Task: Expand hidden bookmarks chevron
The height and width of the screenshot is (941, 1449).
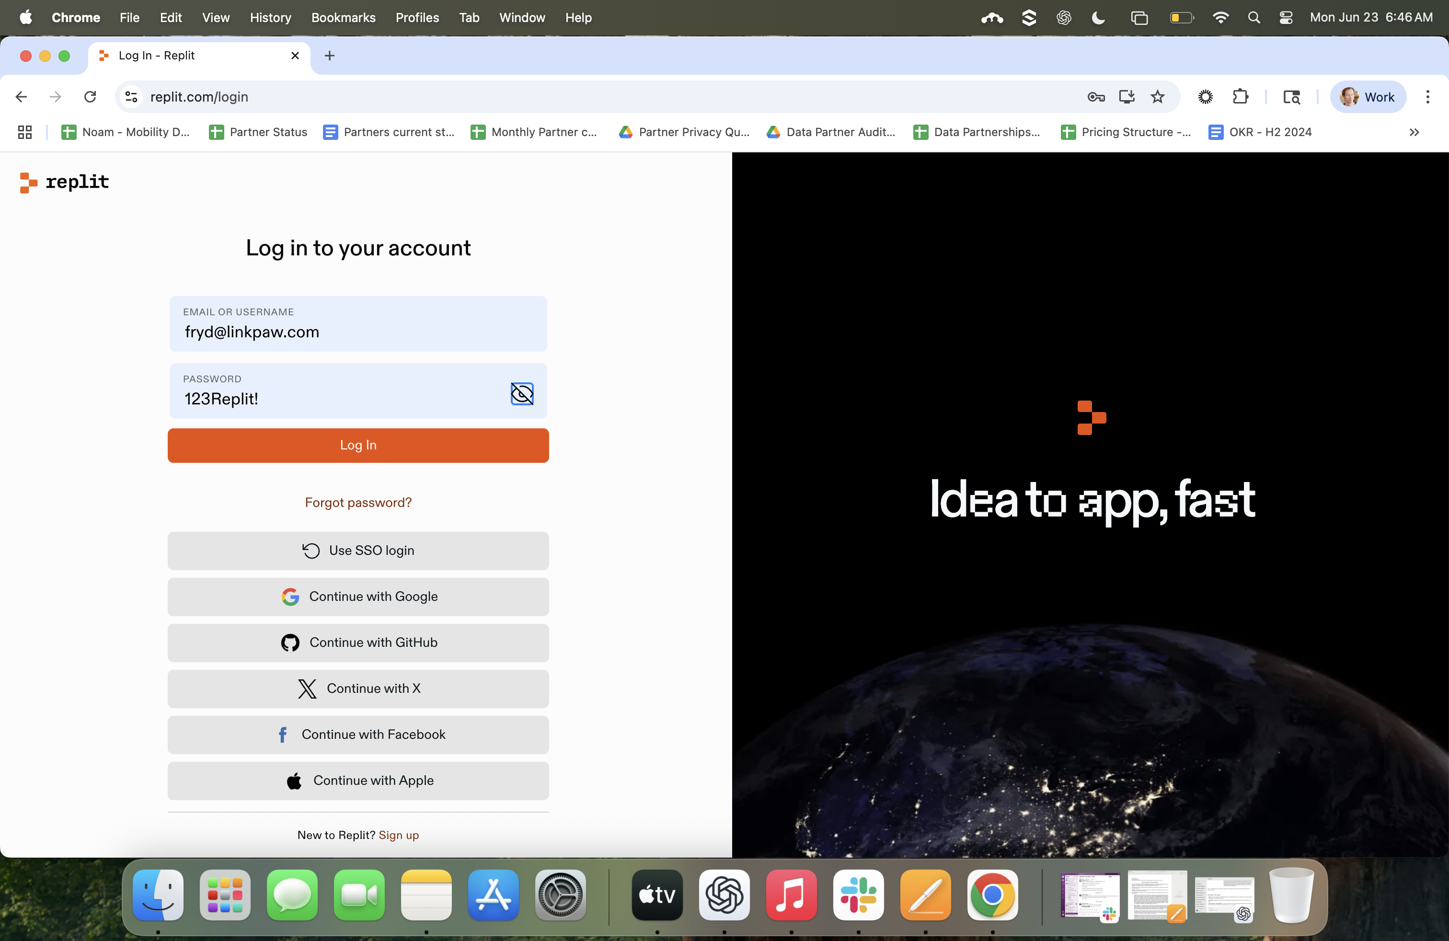Action: click(1414, 132)
